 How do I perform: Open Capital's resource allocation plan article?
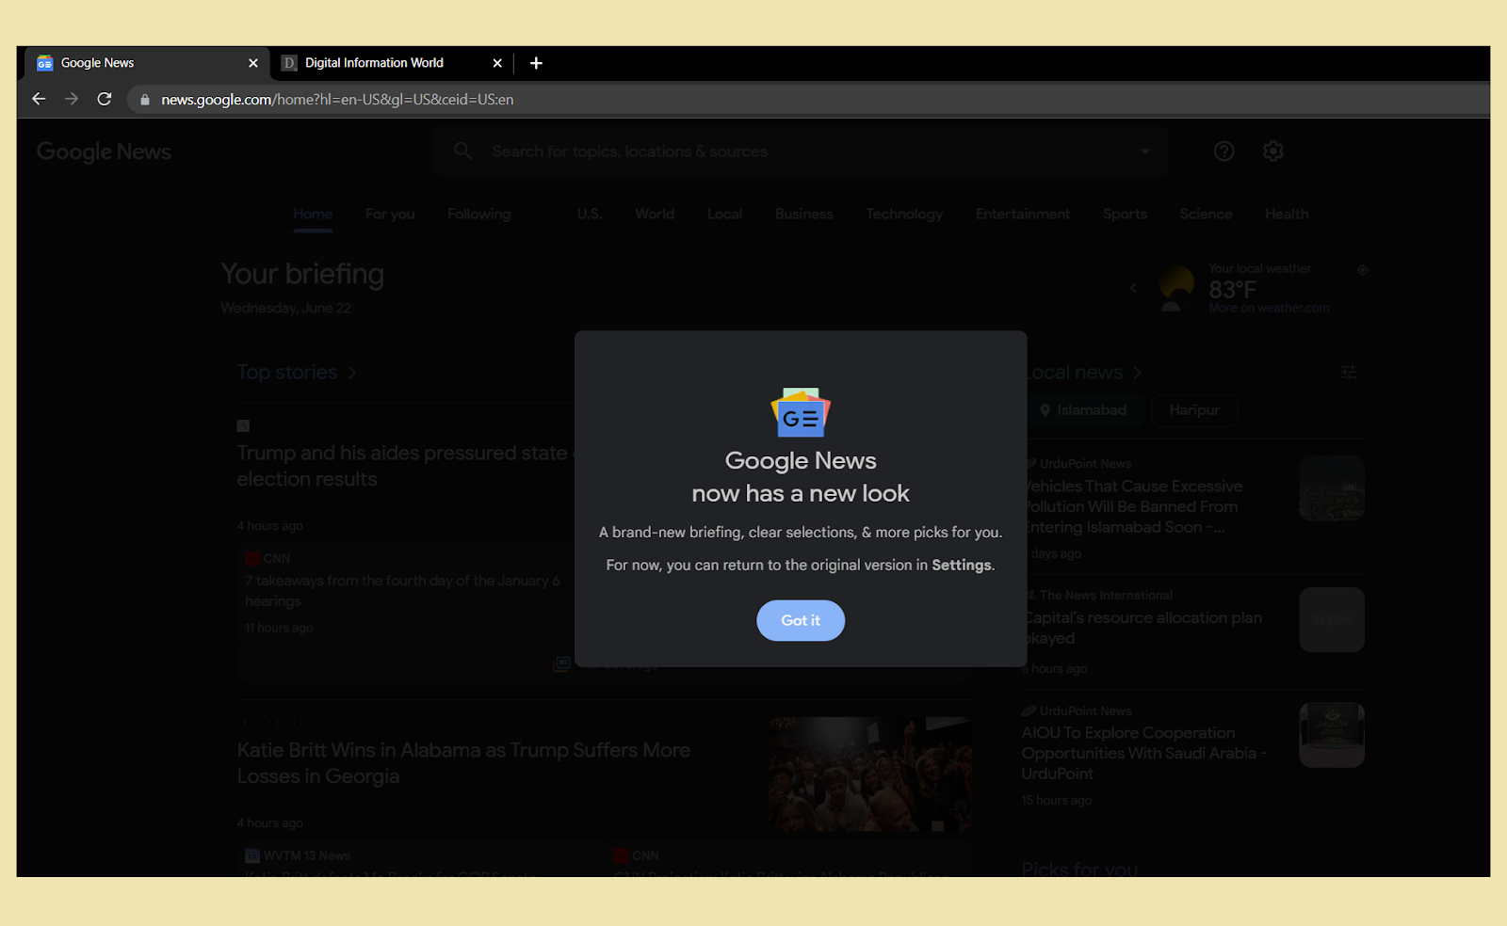(x=1143, y=628)
